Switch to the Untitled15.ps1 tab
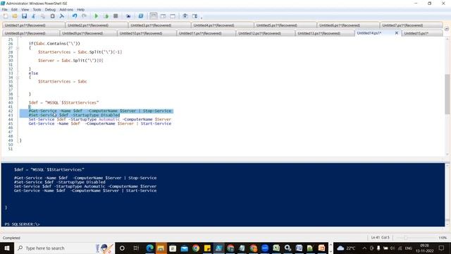Screen dimensions: 451x254 tap(422, 33)
